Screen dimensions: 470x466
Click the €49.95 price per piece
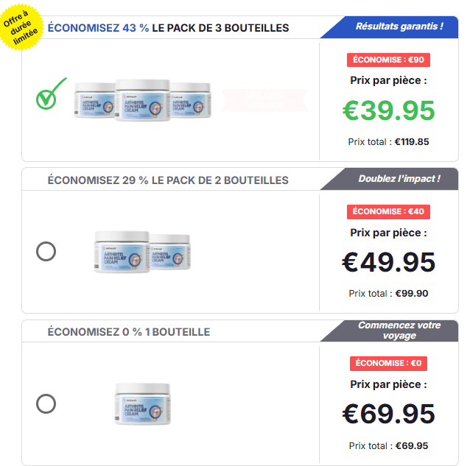click(388, 262)
